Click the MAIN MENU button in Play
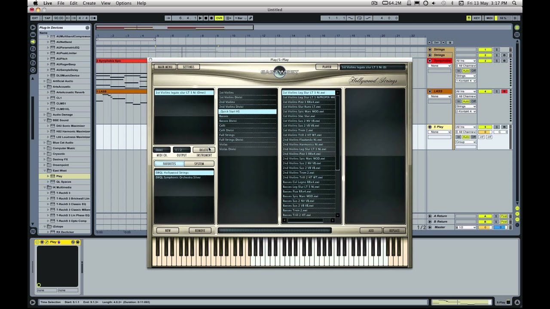The image size is (550, 309). (165, 67)
